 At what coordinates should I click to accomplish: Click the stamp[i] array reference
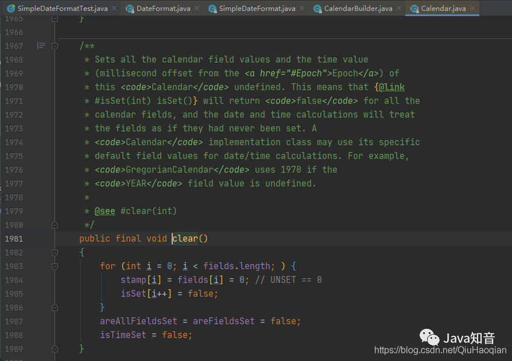141,280
